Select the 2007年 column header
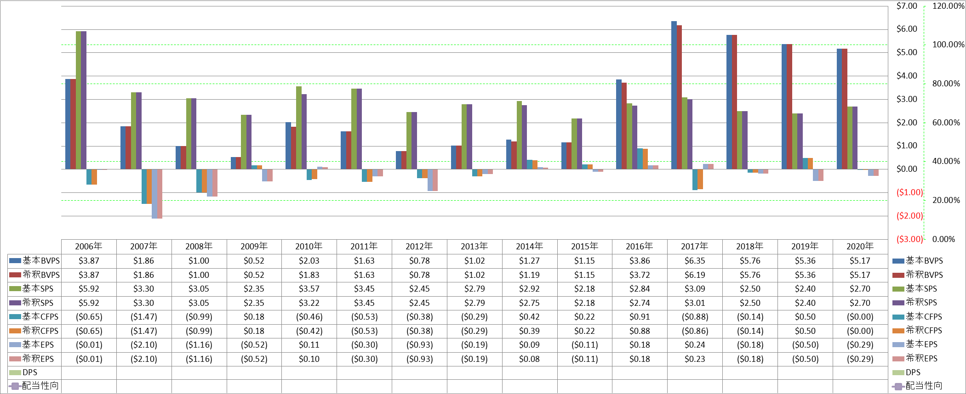The image size is (966, 394). [x=144, y=247]
